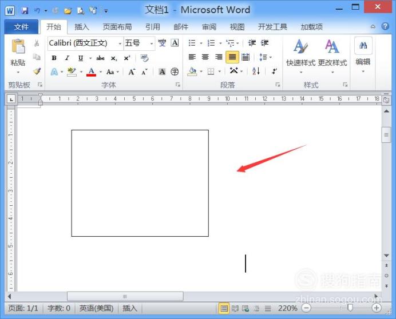Open the 文件 File tab
396x319 pixels.
coord(22,27)
